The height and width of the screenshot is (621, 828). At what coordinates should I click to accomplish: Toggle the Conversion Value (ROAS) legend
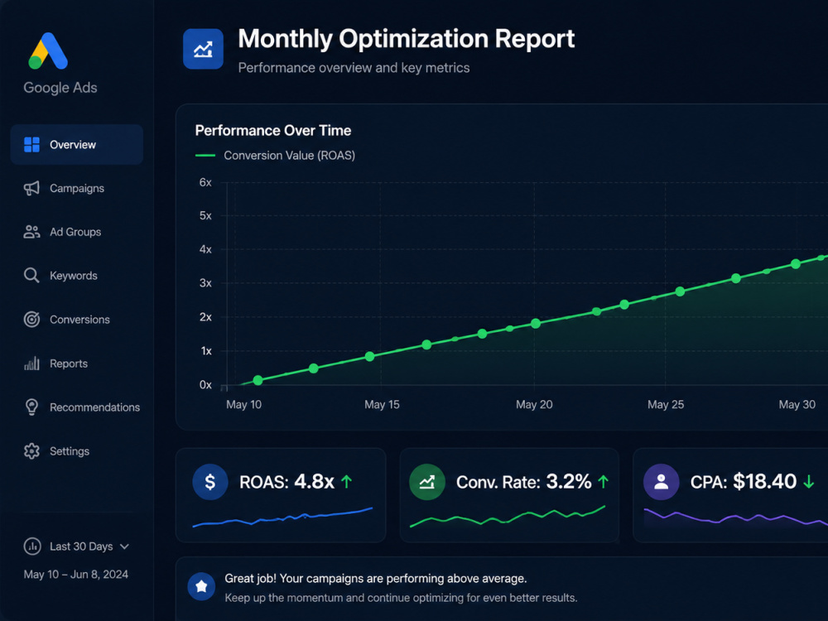275,156
